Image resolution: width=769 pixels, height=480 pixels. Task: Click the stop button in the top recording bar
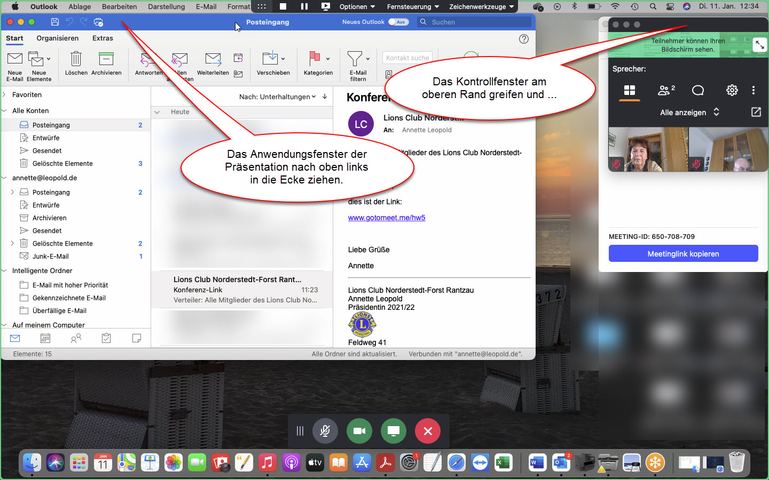click(x=283, y=6)
